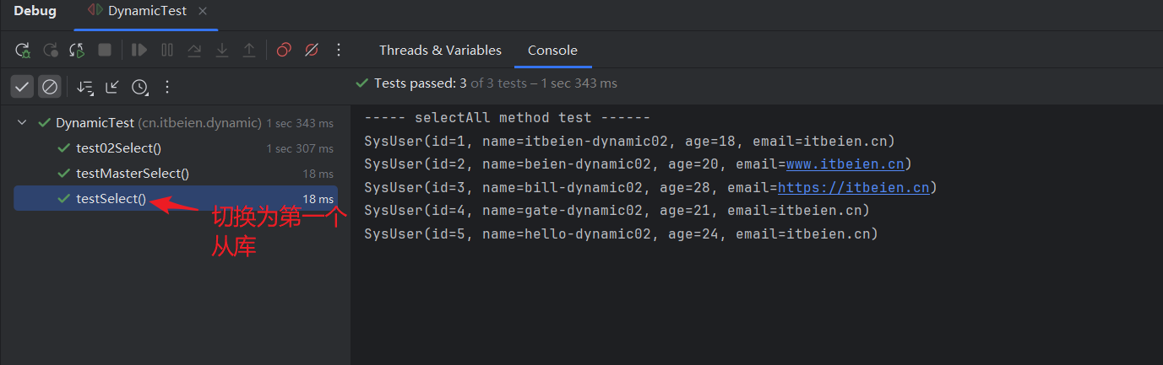The width and height of the screenshot is (1163, 365).
Task: Open the sort tests dropdown
Action: tap(85, 87)
